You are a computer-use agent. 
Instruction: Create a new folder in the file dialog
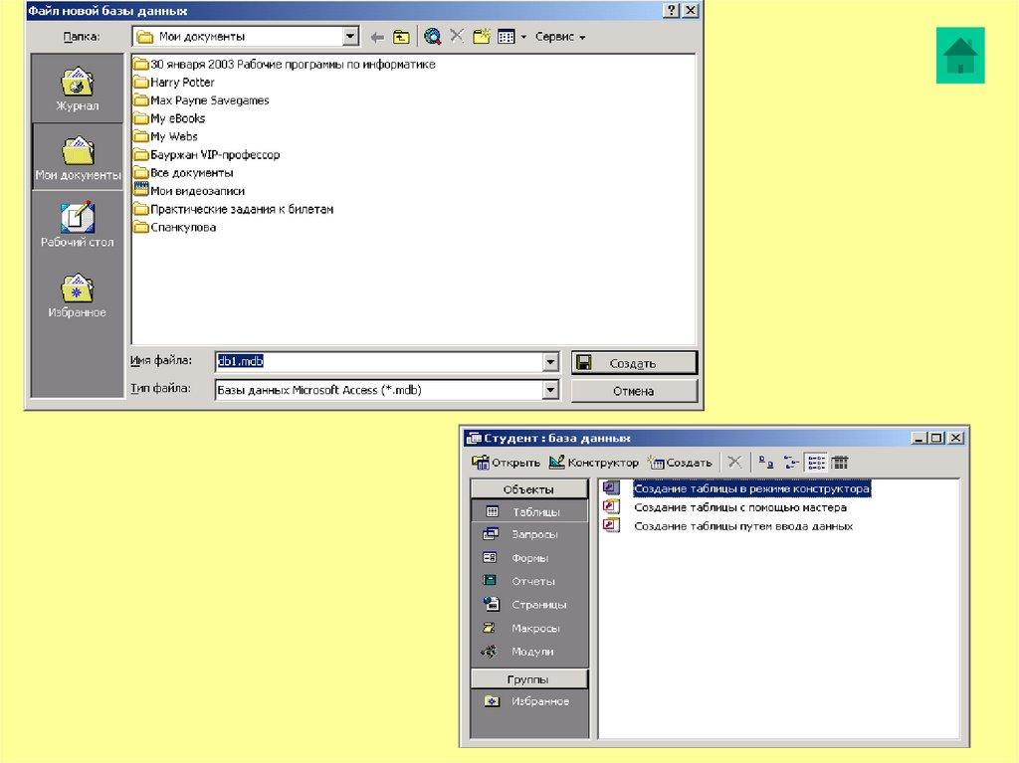(x=482, y=37)
